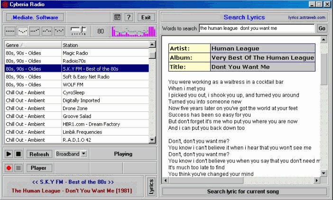Toggle the vertical Lyrics panel button
This screenshot has width=333, height=200.
click(151, 187)
